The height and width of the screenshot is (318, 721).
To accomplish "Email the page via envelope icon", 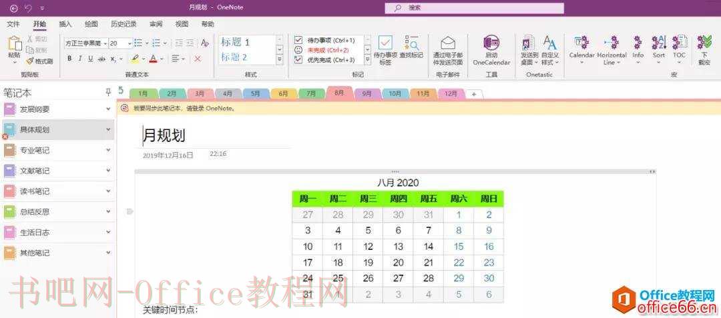I will pyautogui.click(x=448, y=43).
